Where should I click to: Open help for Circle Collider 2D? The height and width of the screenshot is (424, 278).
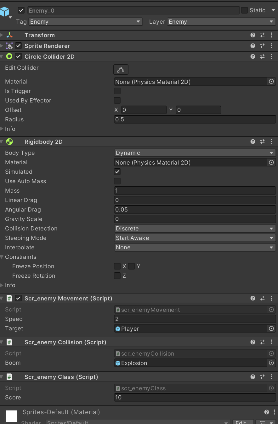pyautogui.click(x=252, y=56)
